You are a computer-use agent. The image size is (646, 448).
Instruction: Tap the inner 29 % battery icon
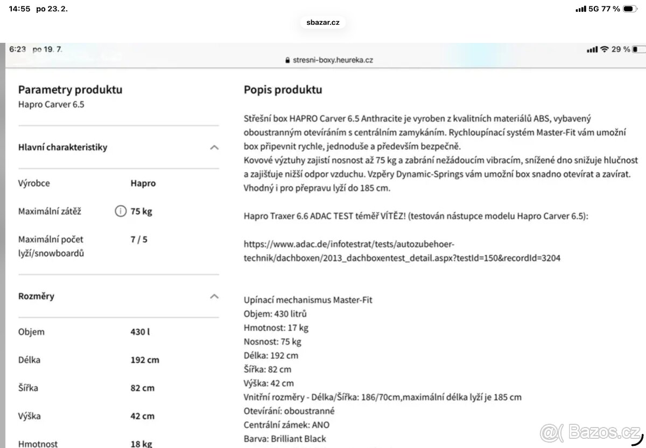coord(639,49)
